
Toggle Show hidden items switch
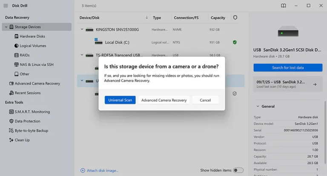(238, 170)
